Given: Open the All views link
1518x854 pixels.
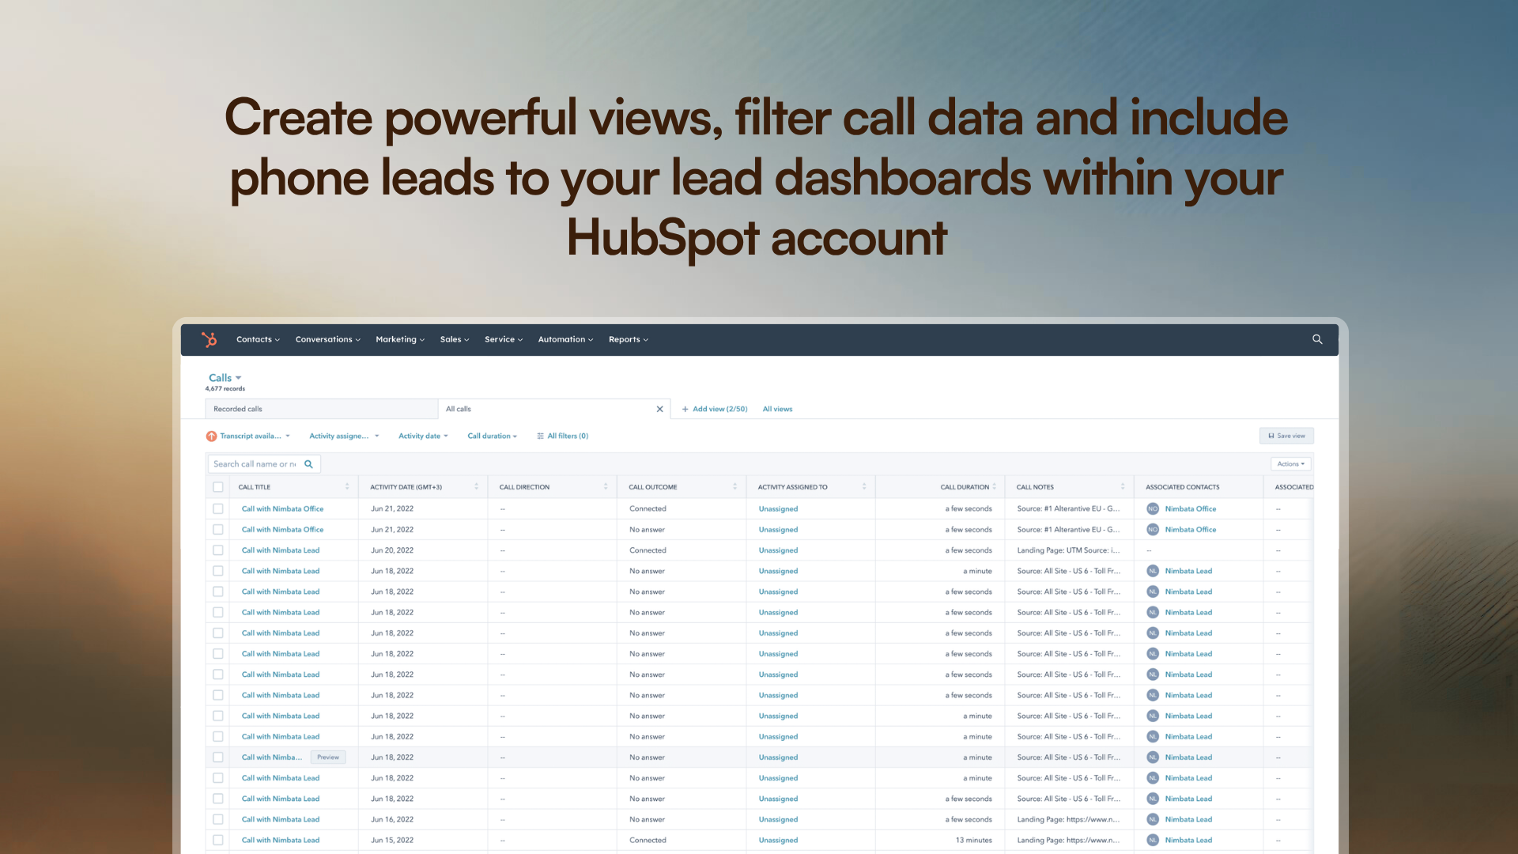Looking at the screenshot, I should coord(777,409).
